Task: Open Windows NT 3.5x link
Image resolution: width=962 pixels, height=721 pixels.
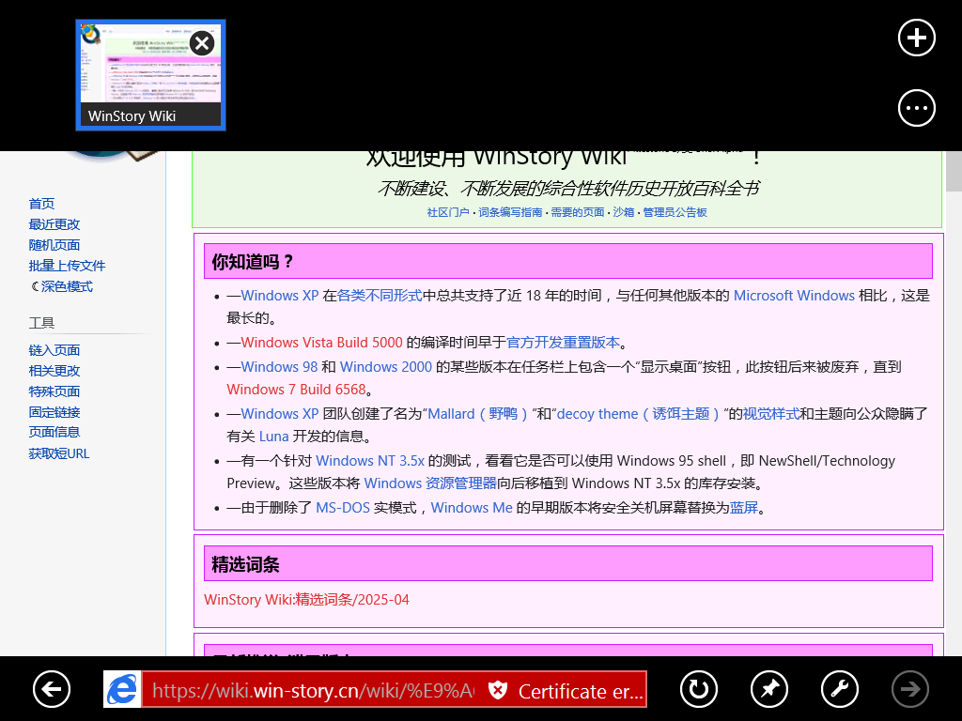Action: tap(370, 461)
